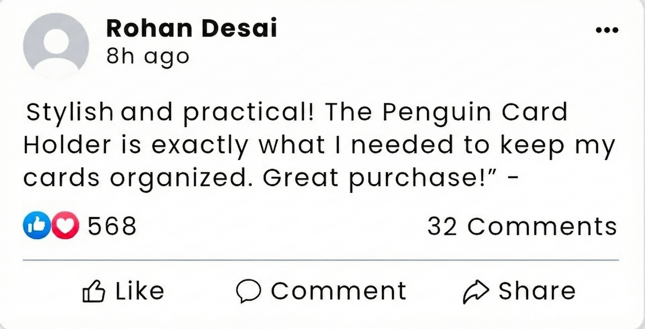Image resolution: width=645 pixels, height=329 pixels.
Task: Click the Share arrow icon
Action: pos(475,290)
